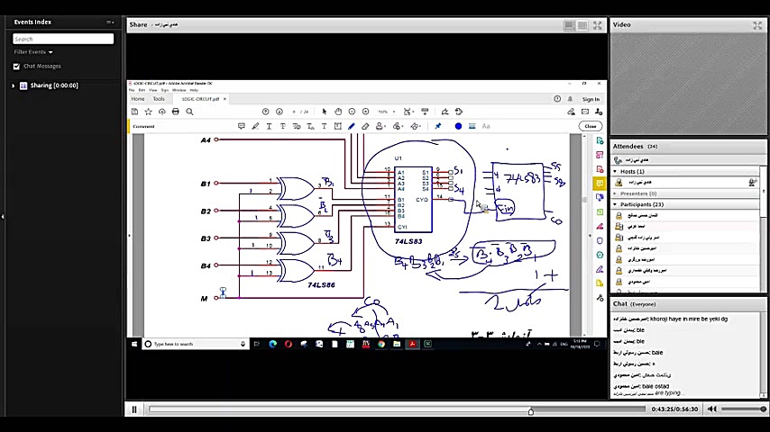Open the Comment tool in right pane
The height and width of the screenshot is (432, 770).
coord(600,184)
